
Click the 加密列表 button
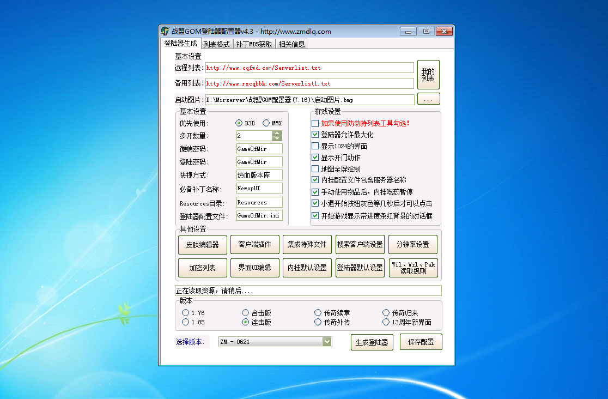[203, 268]
